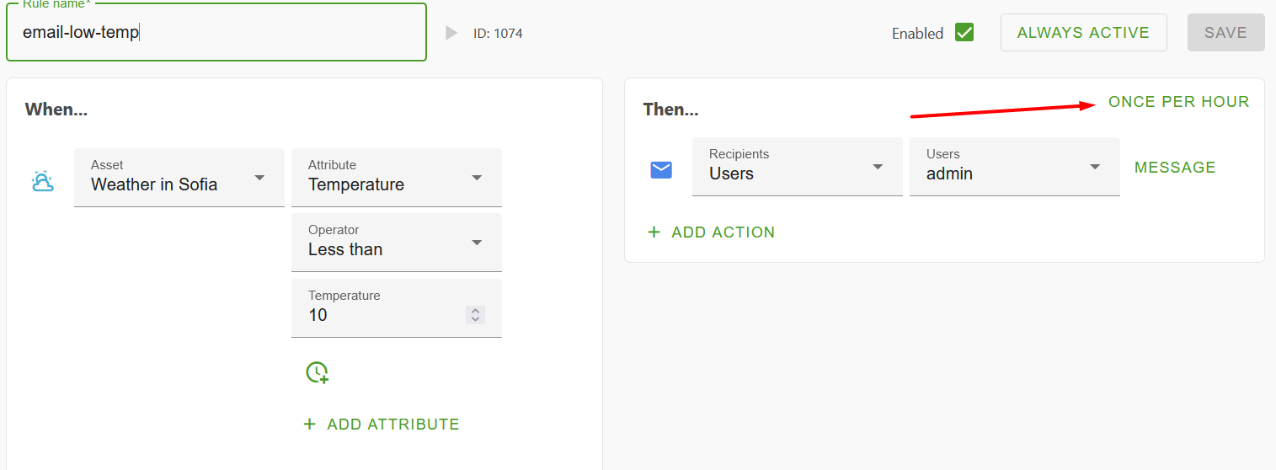Click the Always Active button

click(x=1083, y=33)
